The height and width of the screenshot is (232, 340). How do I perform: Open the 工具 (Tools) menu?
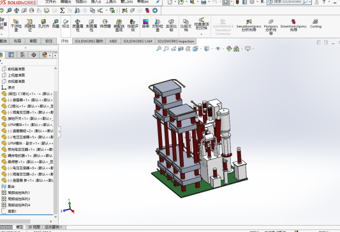tap(111, 2)
